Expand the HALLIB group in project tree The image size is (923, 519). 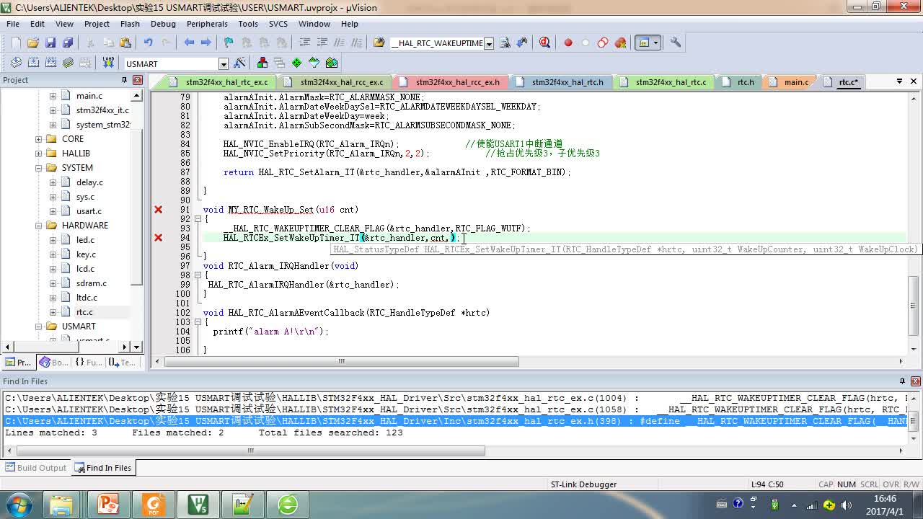coord(38,154)
